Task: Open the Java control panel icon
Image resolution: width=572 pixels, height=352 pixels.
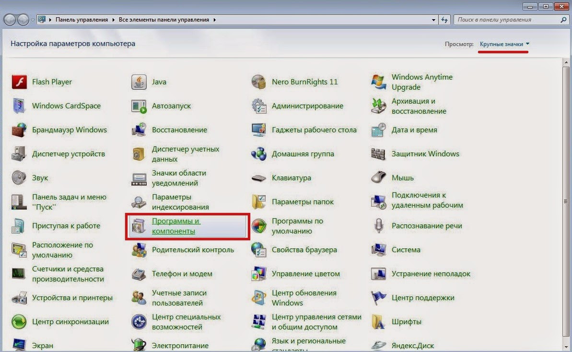Action: (x=139, y=82)
